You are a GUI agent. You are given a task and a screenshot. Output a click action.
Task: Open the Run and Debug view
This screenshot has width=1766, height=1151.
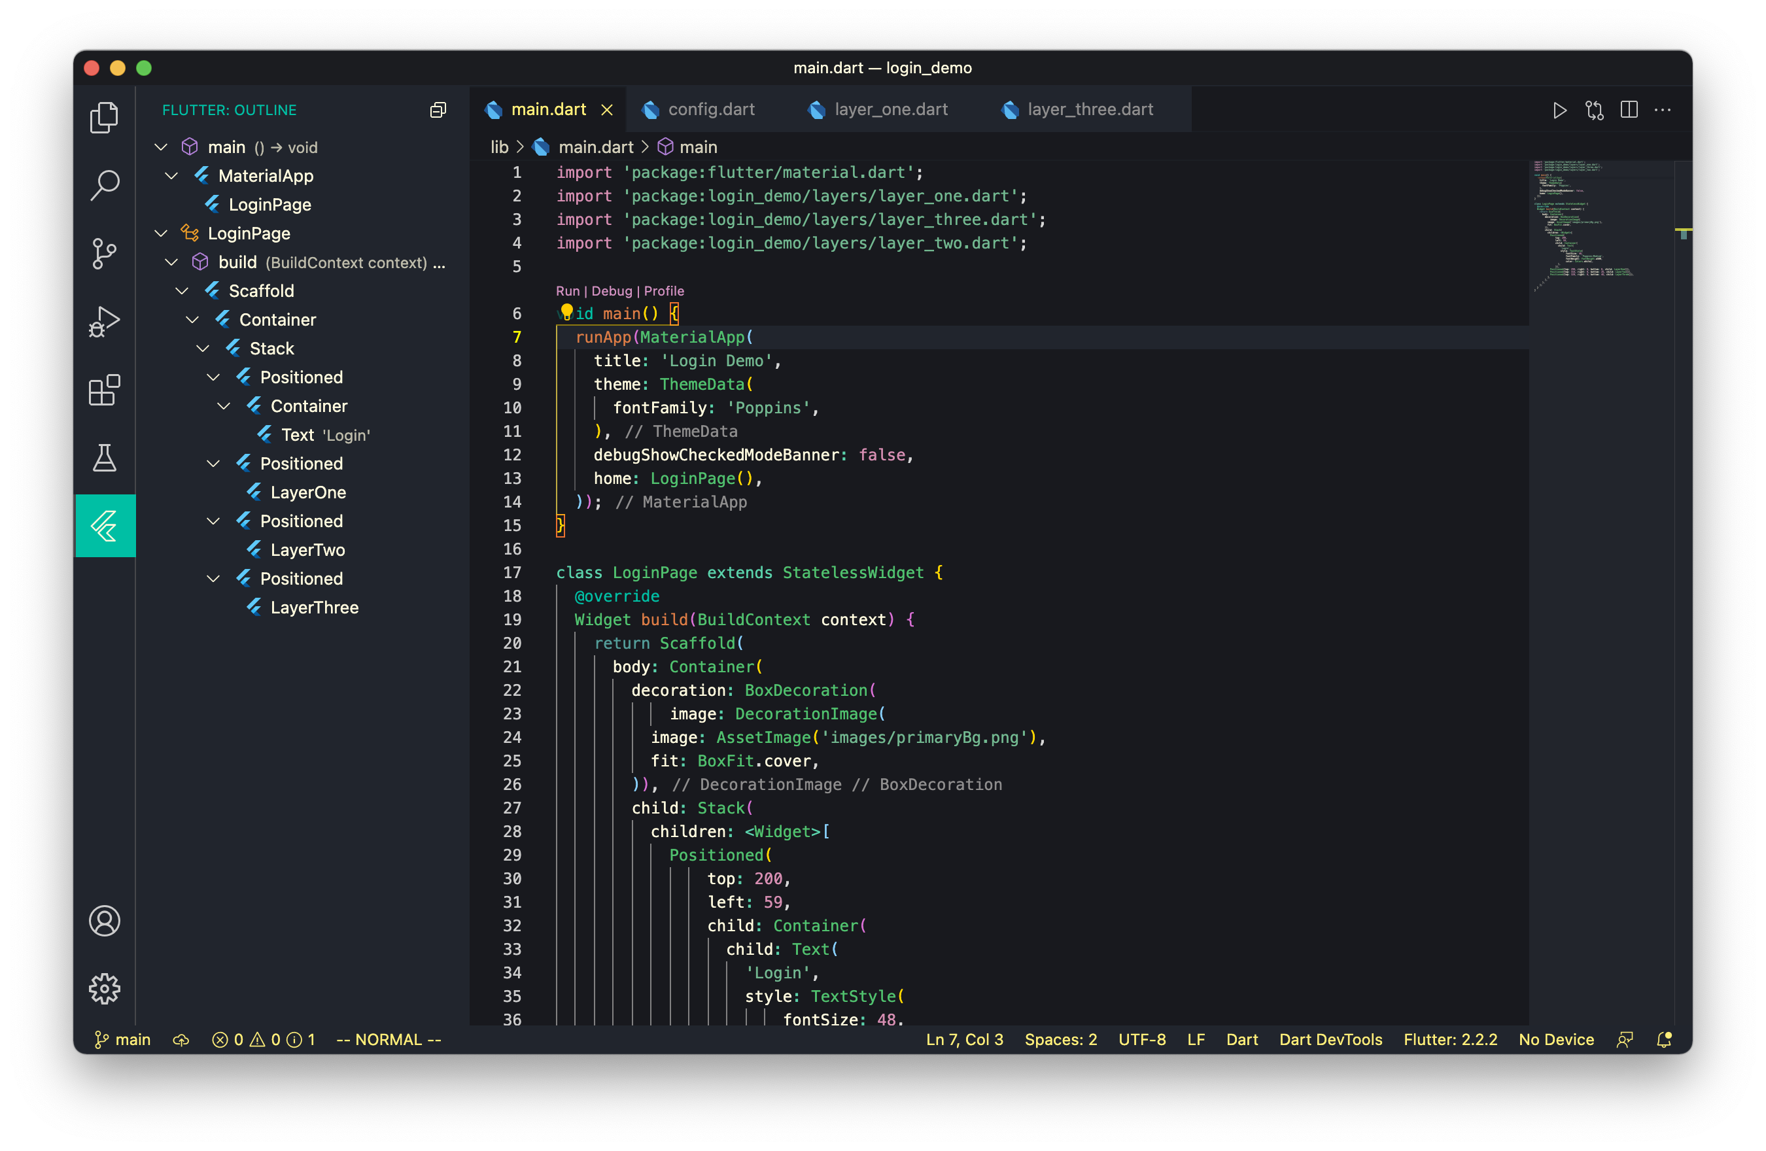(105, 322)
